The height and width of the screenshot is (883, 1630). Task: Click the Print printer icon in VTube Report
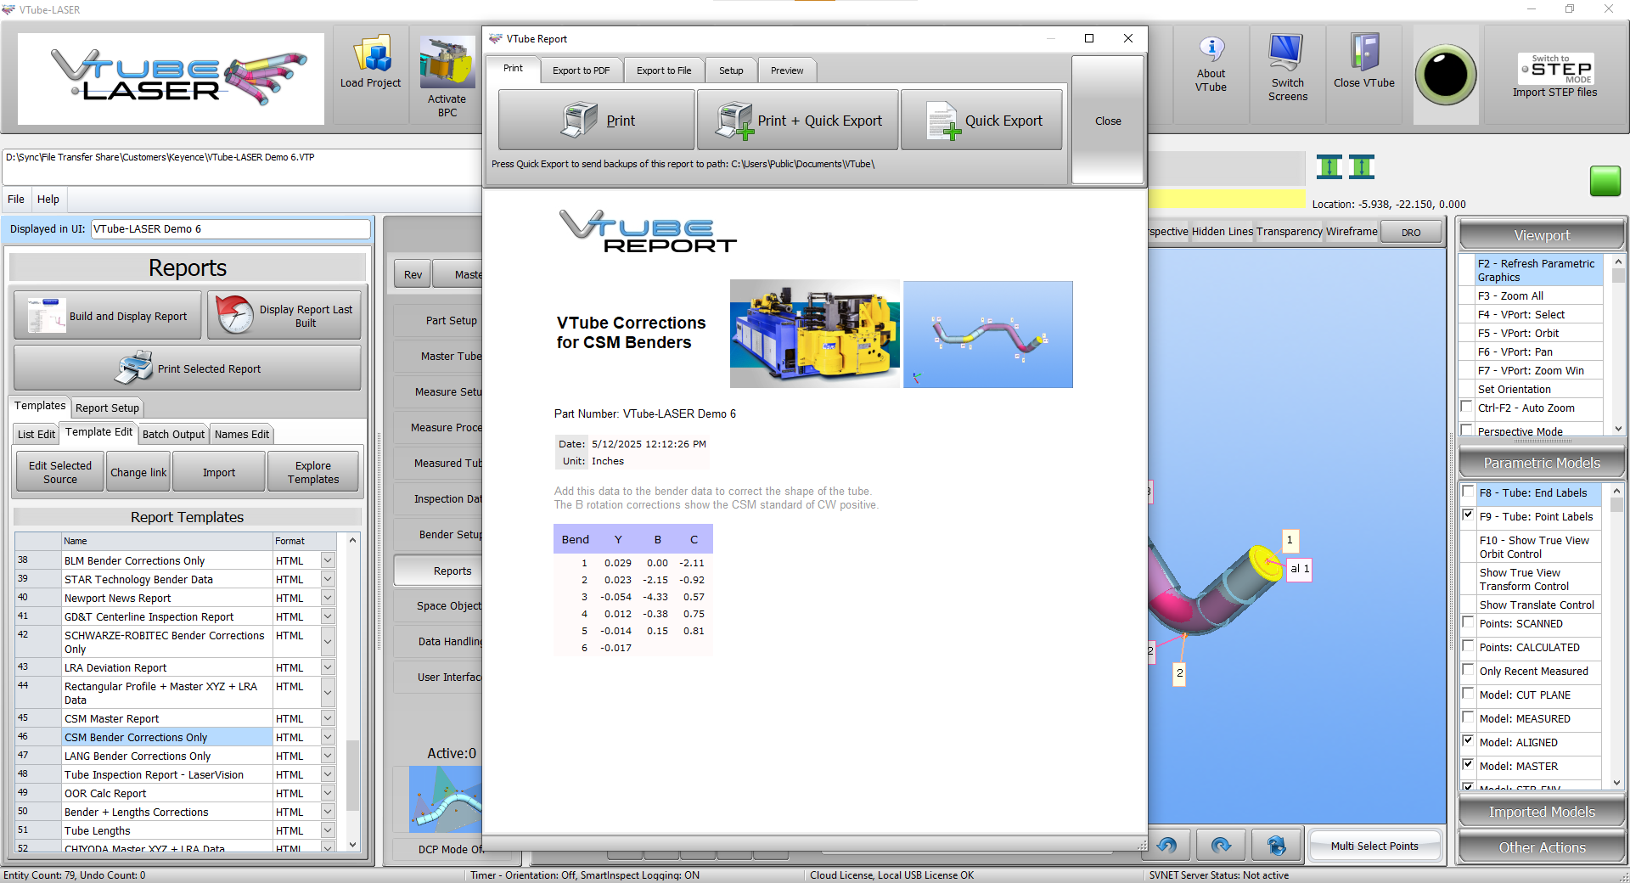[580, 120]
